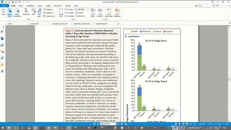The height and width of the screenshot is (130, 231).
Task: Create PDF From Clipboard
Action: (117, 13)
